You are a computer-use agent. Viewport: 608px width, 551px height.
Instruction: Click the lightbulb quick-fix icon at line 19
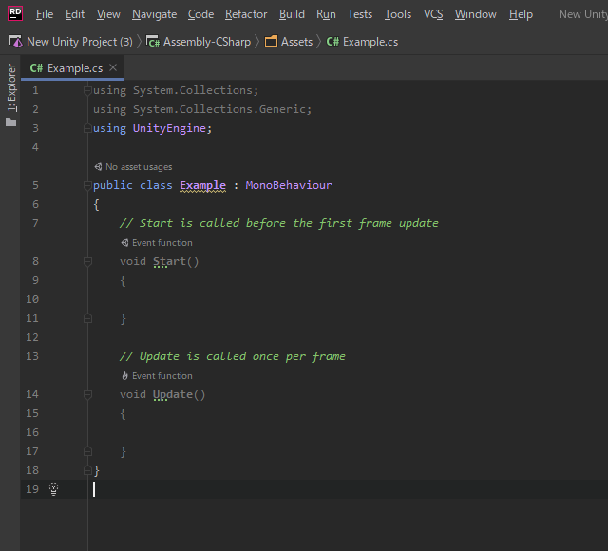(x=53, y=489)
